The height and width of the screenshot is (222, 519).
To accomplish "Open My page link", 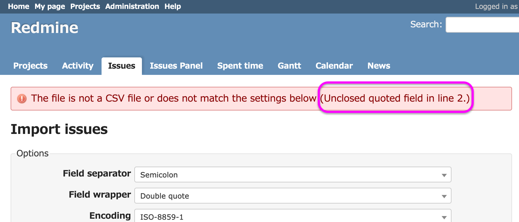I will click(x=50, y=7).
